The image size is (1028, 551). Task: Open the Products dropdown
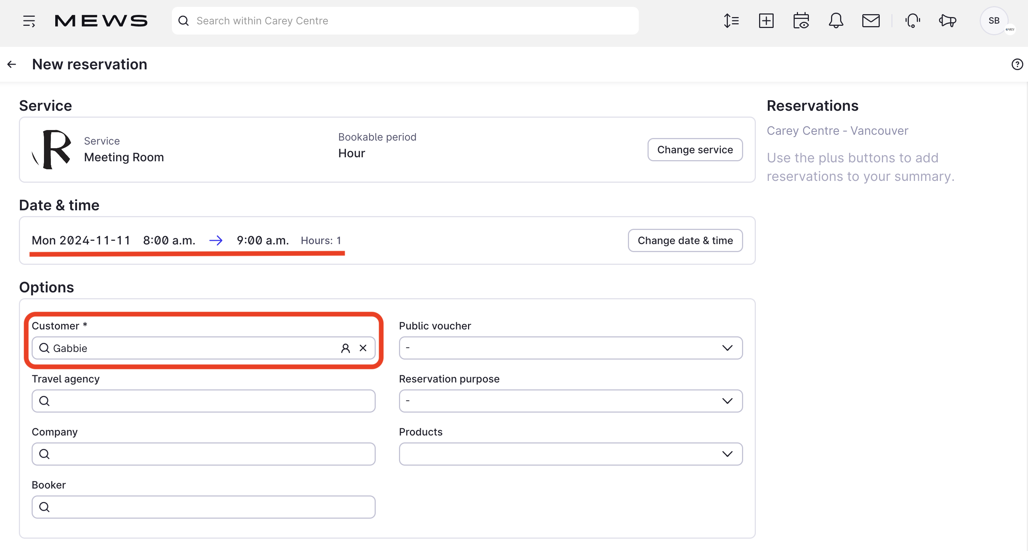click(570, 454)
